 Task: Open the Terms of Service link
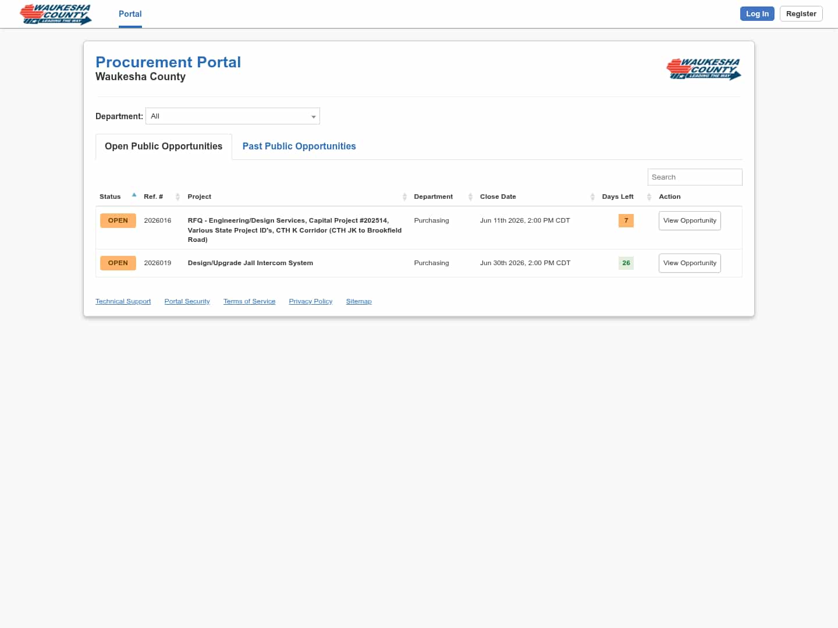(249, 301)
